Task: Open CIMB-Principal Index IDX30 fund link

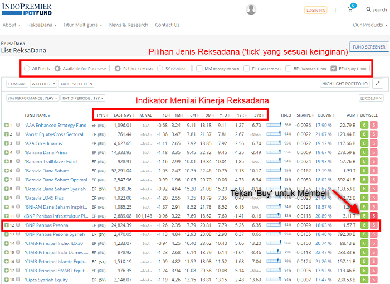Action: 55,243
